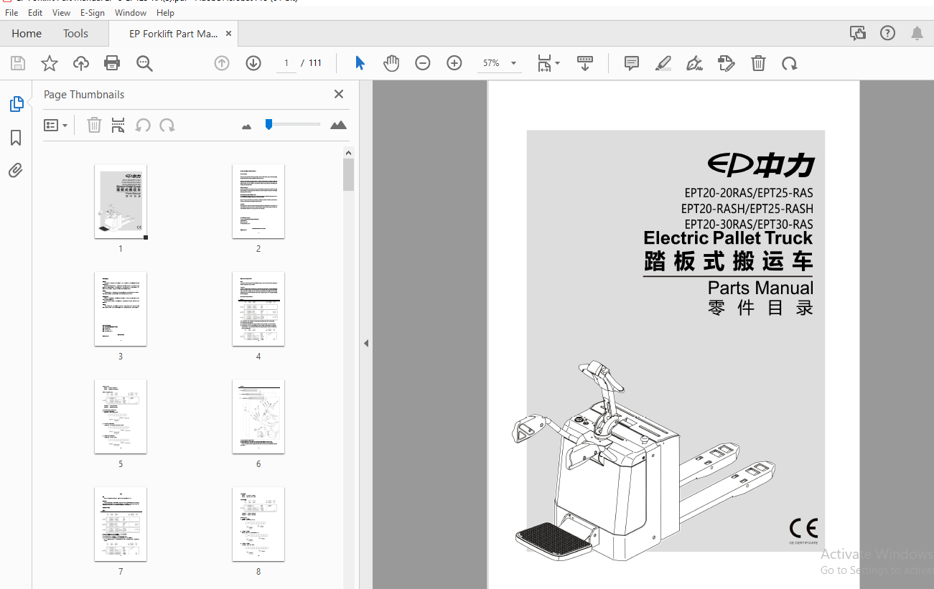Screen dimensions: 934x589
Task: Open the Window menu
Action: coord(131,13)
